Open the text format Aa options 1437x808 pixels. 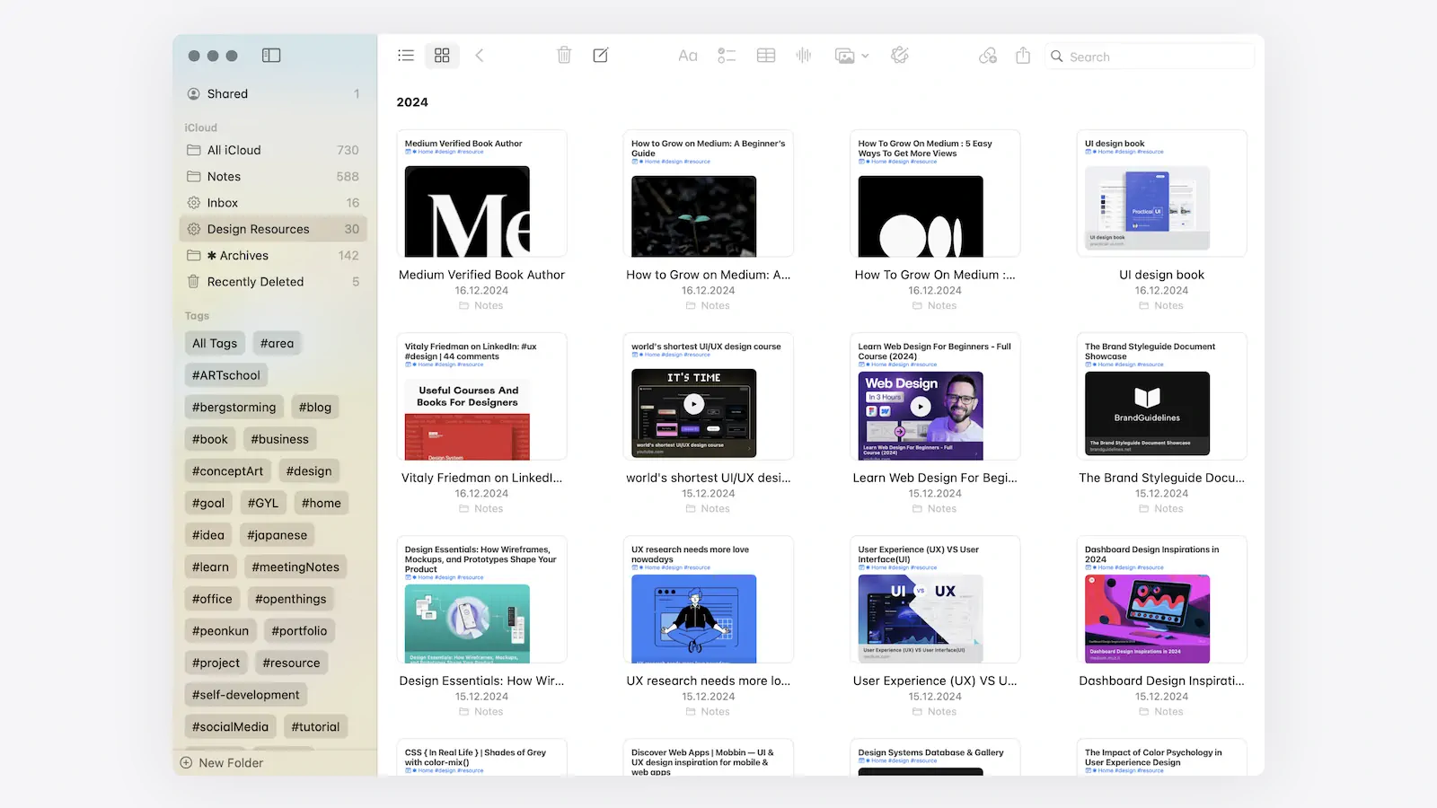[x=688, y=56]
